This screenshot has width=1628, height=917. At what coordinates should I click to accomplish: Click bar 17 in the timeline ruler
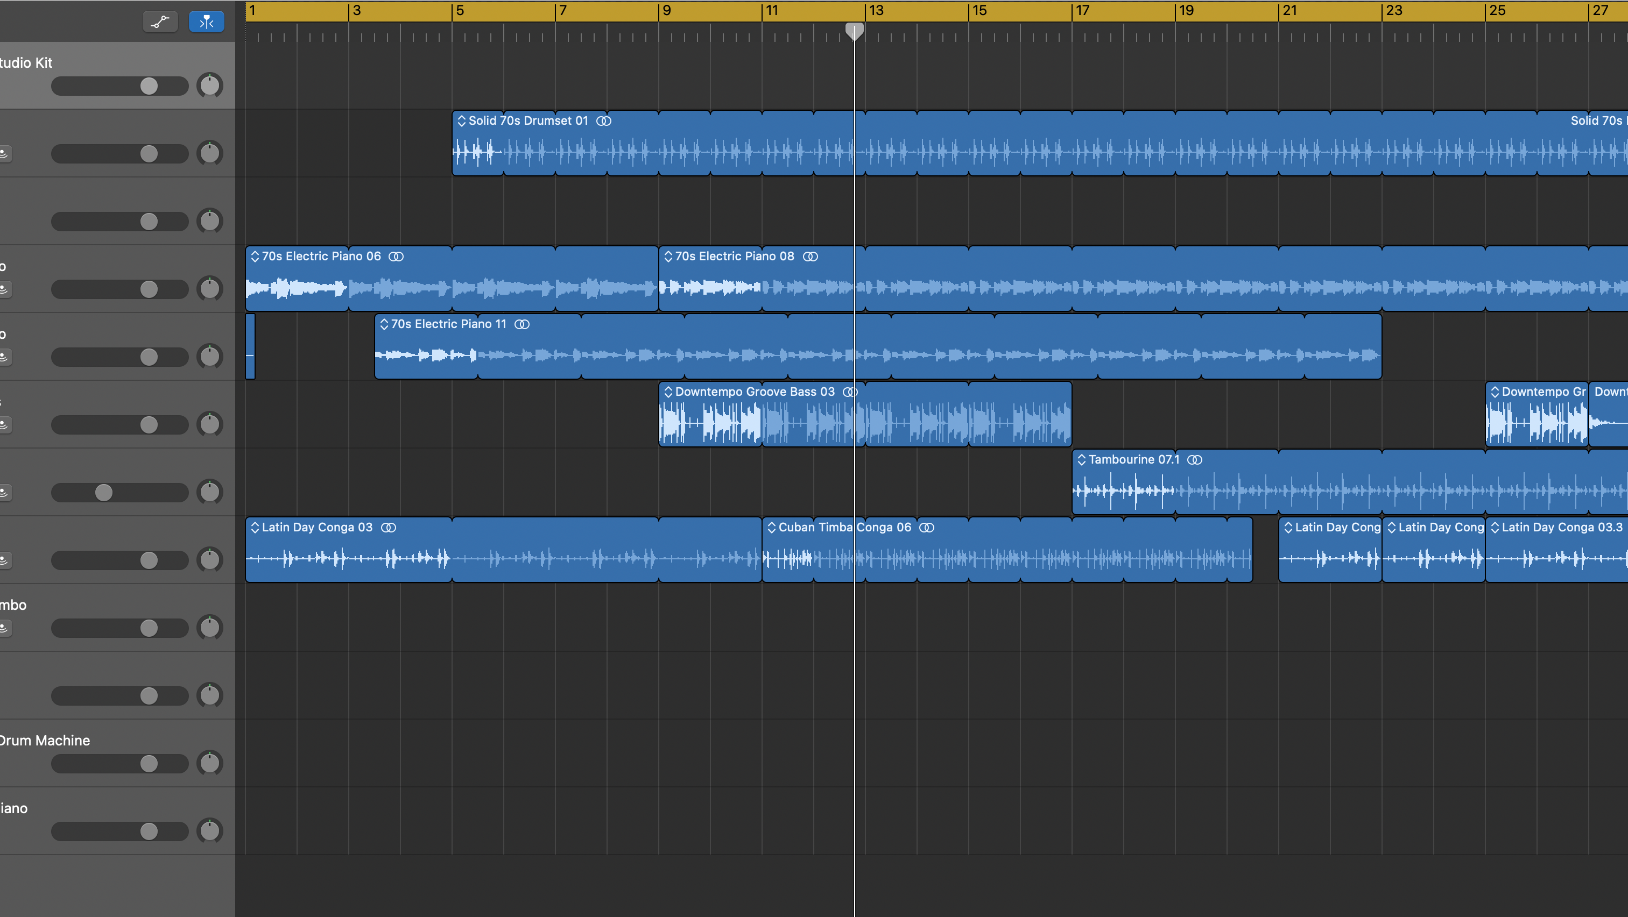tap(1083, 11)
